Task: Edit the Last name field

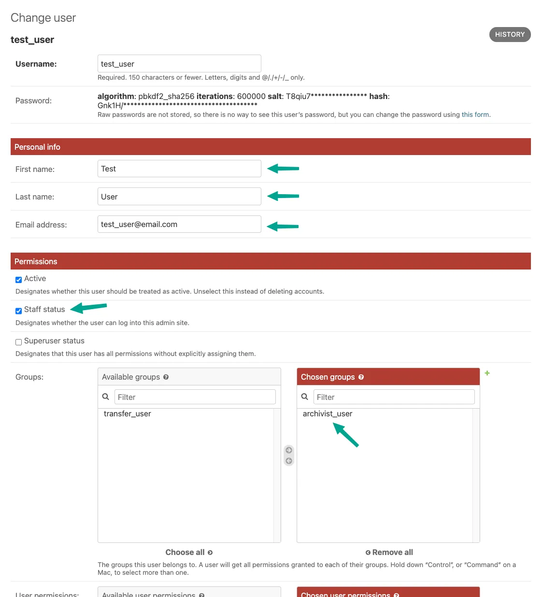Action: pyautogui.click(x=179, y=197)
